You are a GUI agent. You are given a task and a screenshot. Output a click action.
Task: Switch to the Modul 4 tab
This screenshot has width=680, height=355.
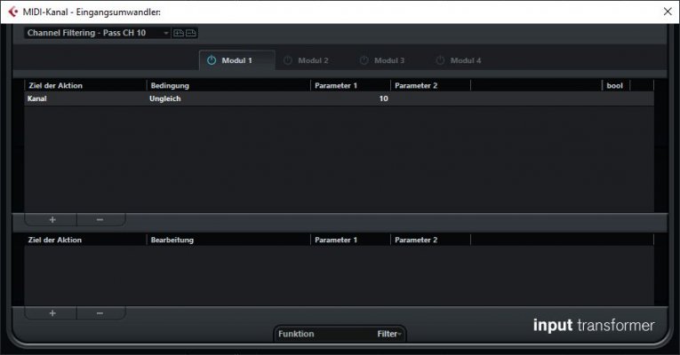click(x=465, y=60)
